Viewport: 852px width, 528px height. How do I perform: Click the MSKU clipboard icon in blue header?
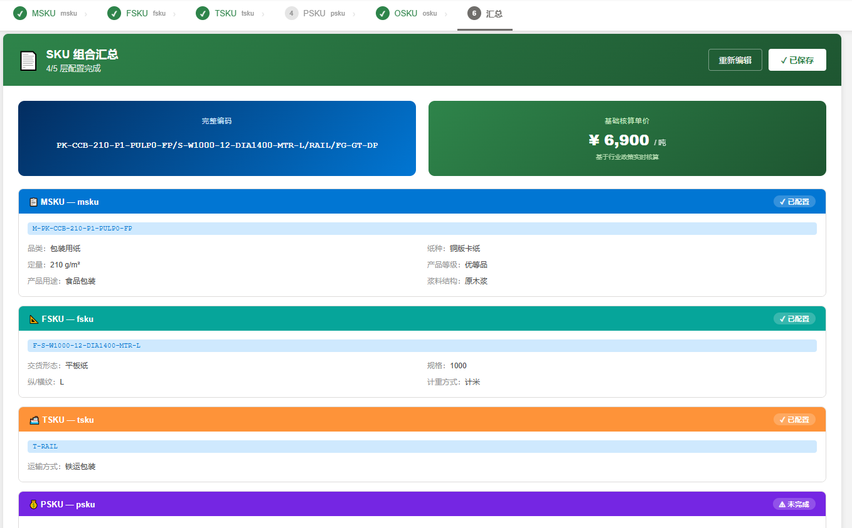click(x=33, y=202)
